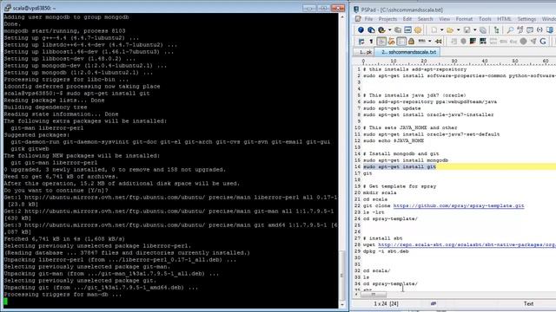Open the HTML menu in PSPad
This screenshot has height=312, width=556.
pos(504,19)
